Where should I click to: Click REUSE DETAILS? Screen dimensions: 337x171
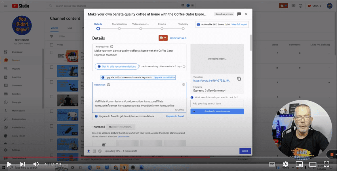(x=178, y=38)
